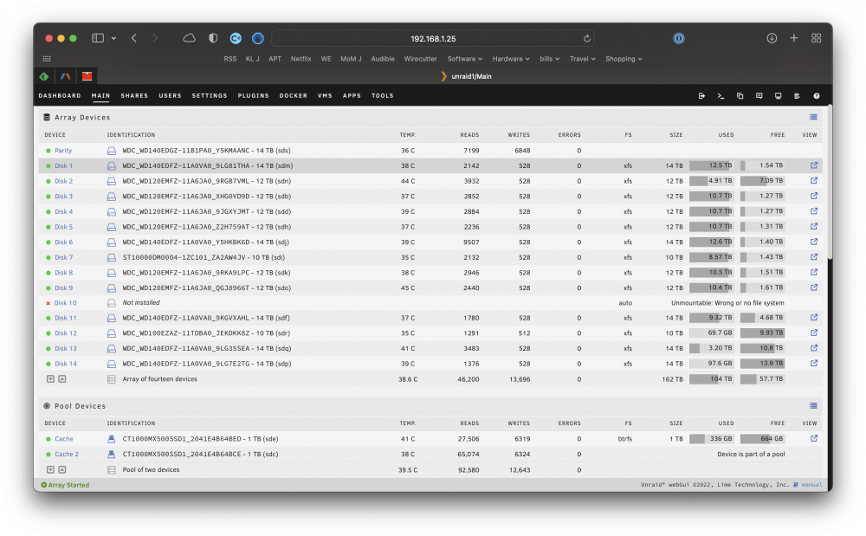Open the Tools tab
This screenshot has height=536, width=866.
(382, 96)
